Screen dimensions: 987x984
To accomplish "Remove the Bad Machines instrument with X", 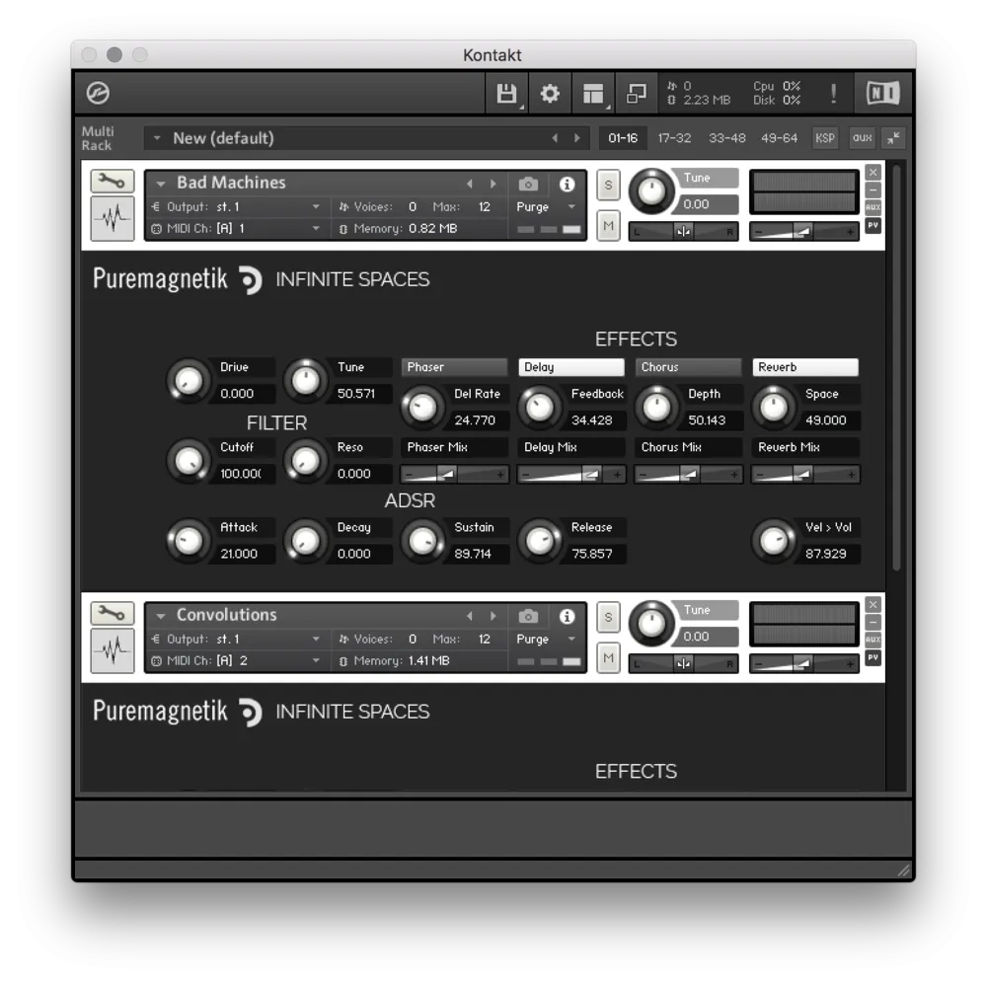I will 873,173.
